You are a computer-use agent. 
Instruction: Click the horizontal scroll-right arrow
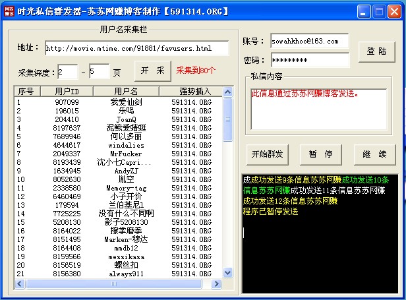216,284
